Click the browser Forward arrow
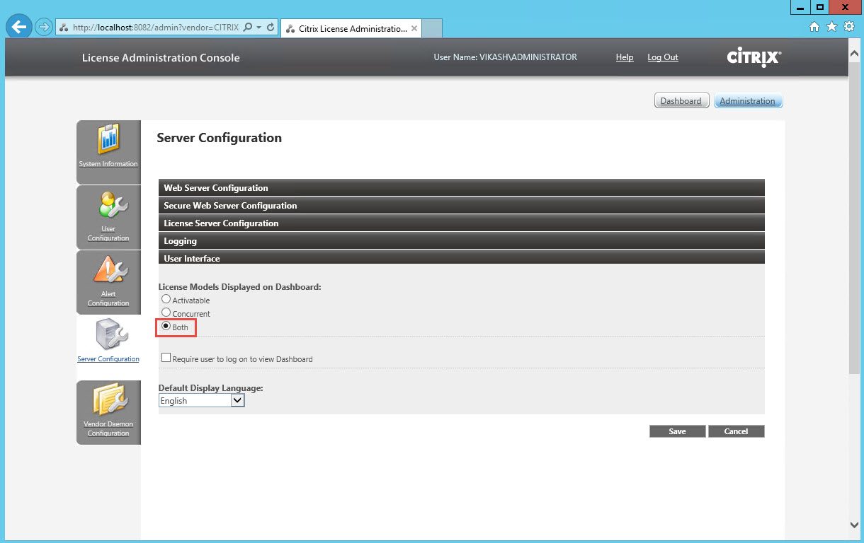The height and width of the screenshot is (543, 864). (44, 27)
